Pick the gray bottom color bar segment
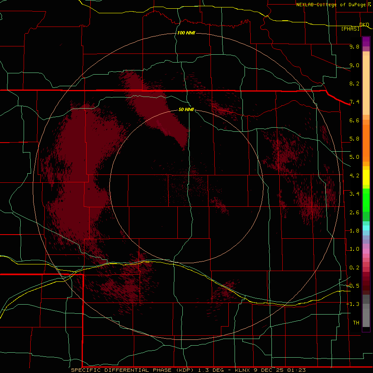This screenshot has width=373, height=373. click(x=366, y=317)
